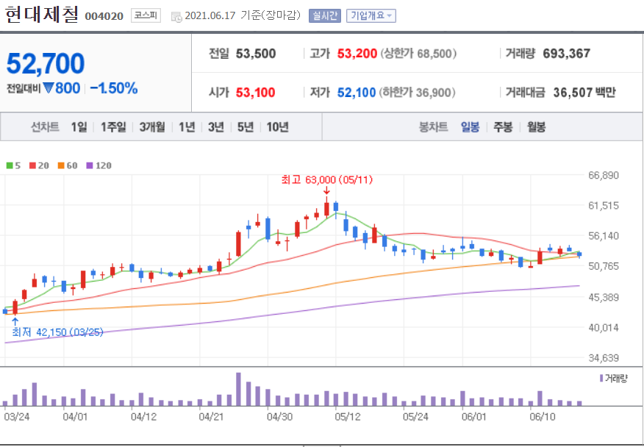644x447 pixels.
Task: Select the 1주일 line chart tab
Action: 113,127
